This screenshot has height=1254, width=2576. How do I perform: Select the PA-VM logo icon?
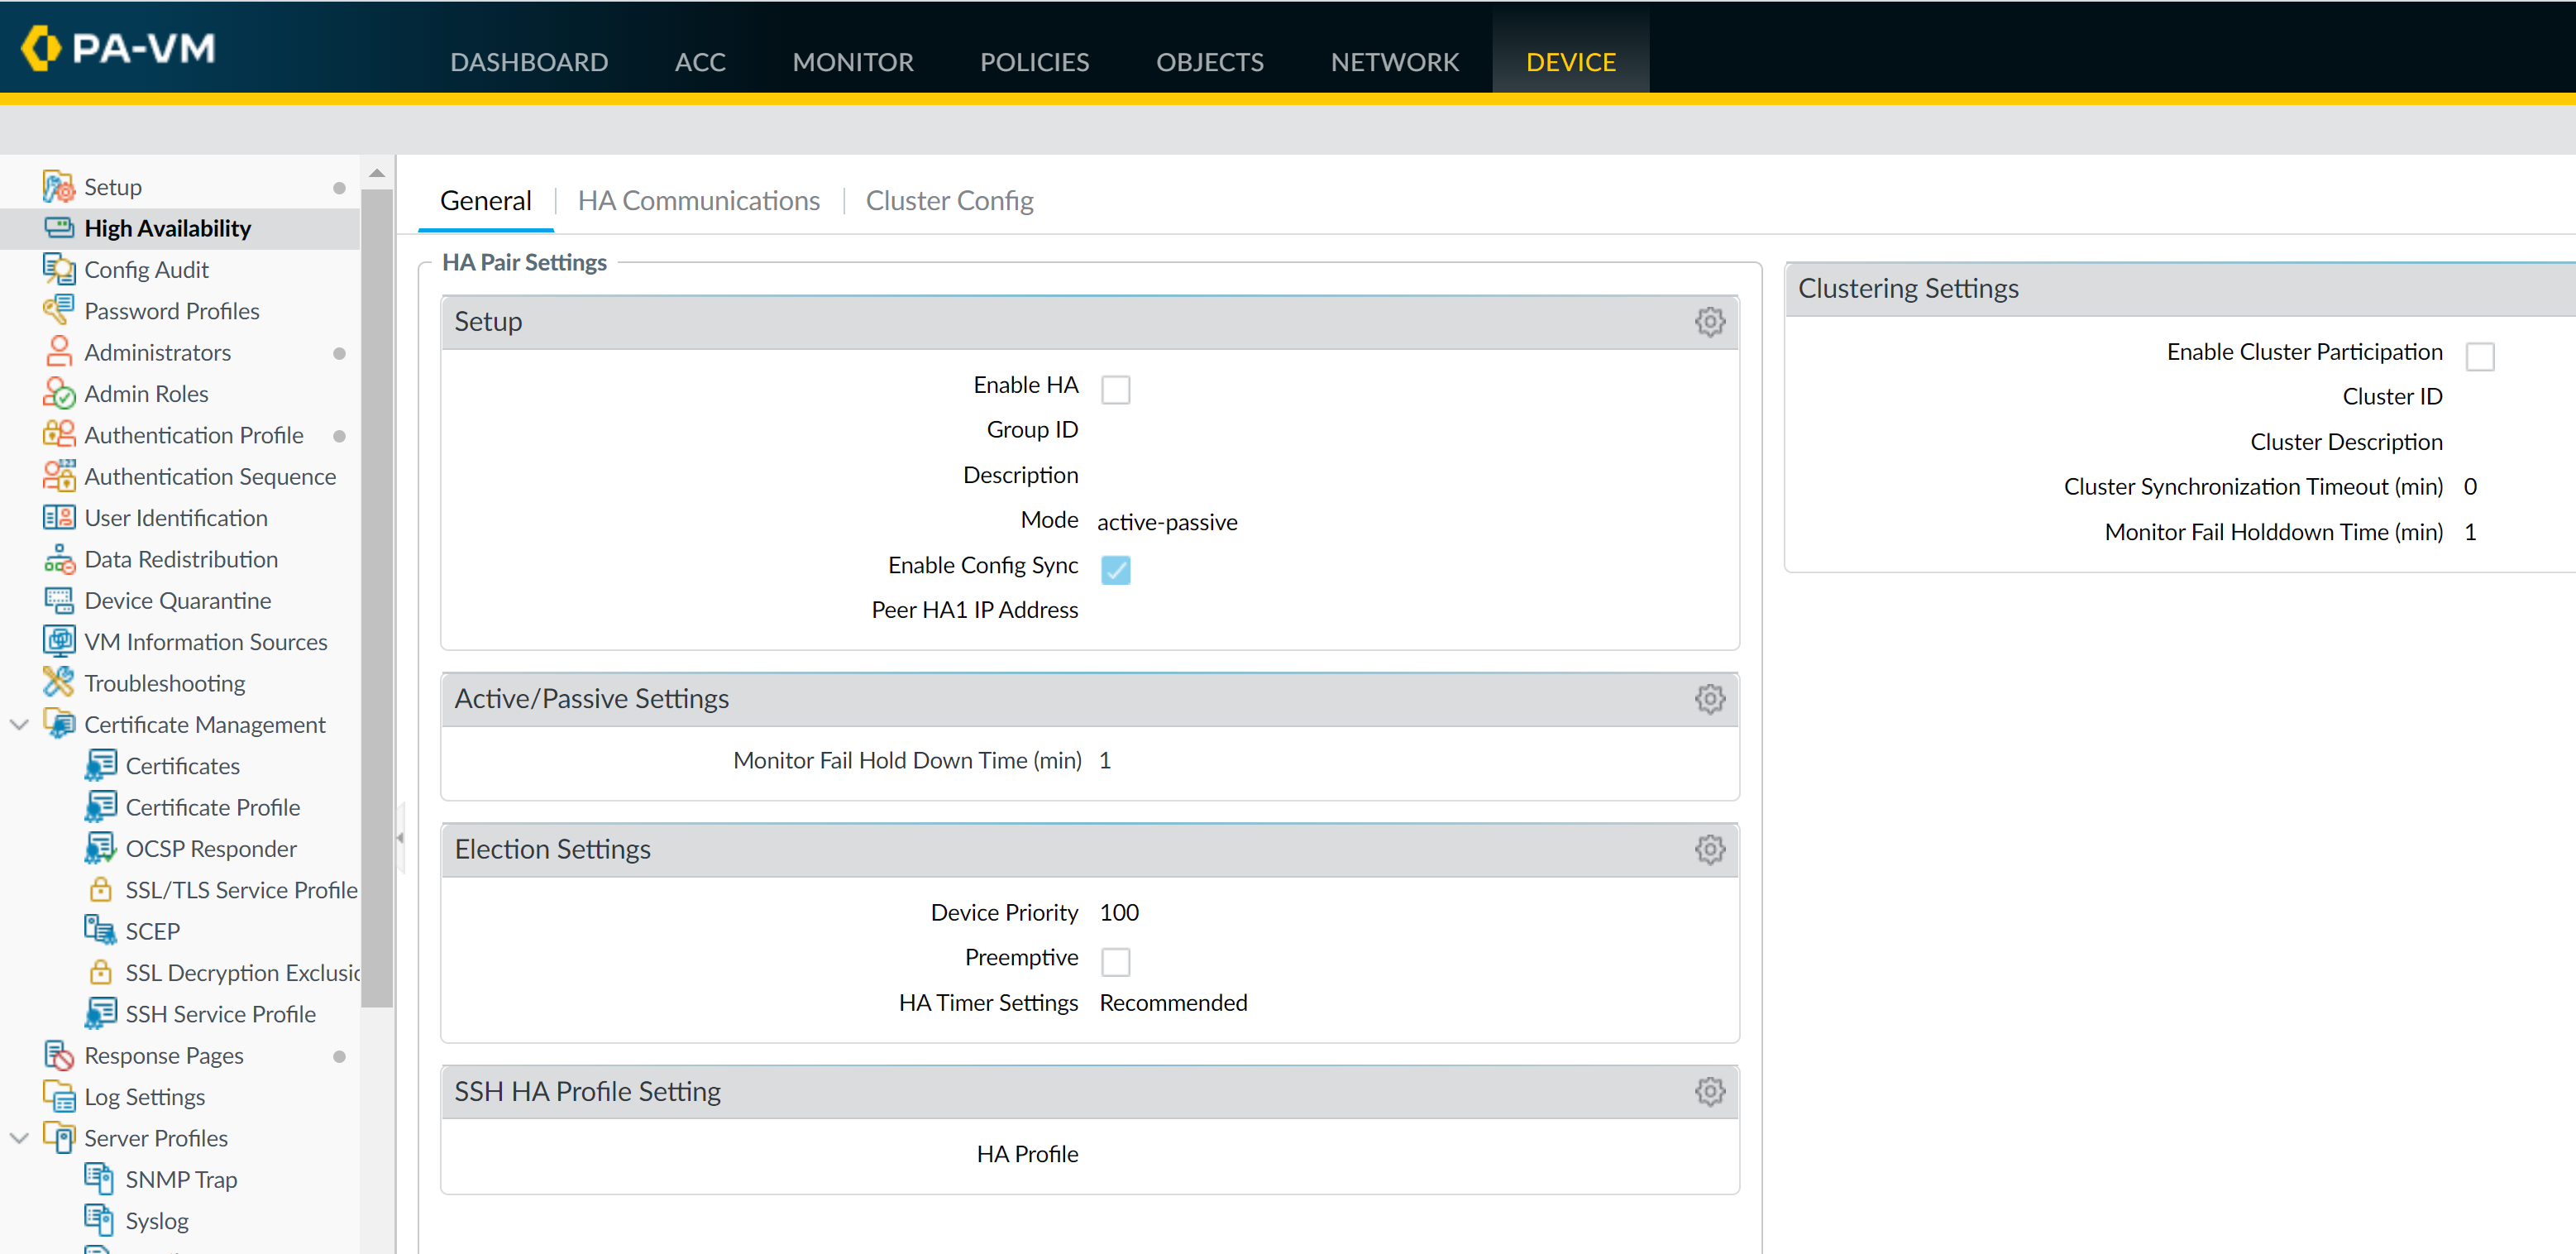(41, 47)
